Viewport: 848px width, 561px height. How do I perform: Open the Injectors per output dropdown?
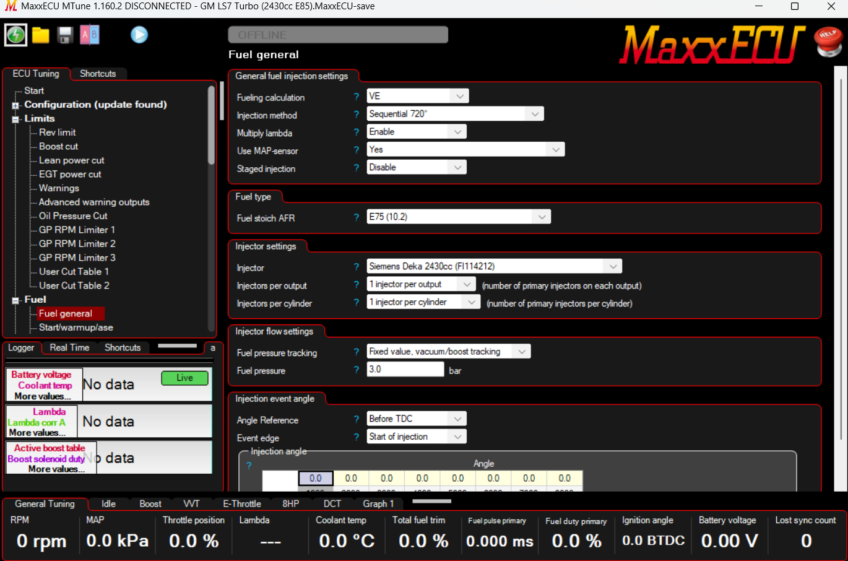[x=422, y=285]
